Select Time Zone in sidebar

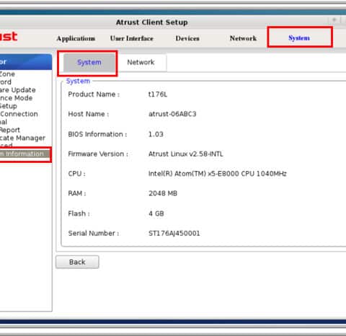pos(7,74)
